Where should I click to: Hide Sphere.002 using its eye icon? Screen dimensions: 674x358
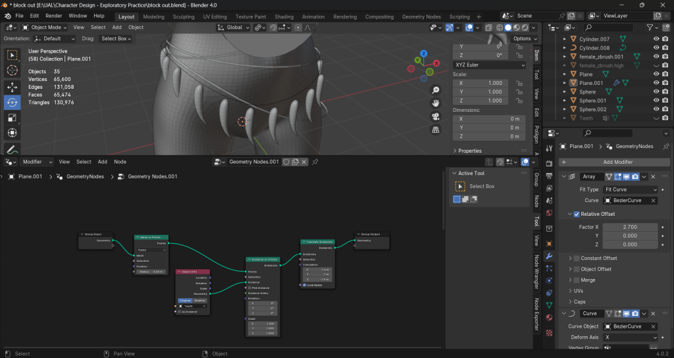pyautogui.click(x=656, y=109)
